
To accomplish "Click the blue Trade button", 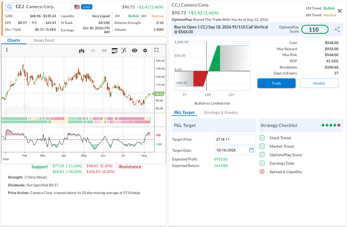I will coord(277,83).
